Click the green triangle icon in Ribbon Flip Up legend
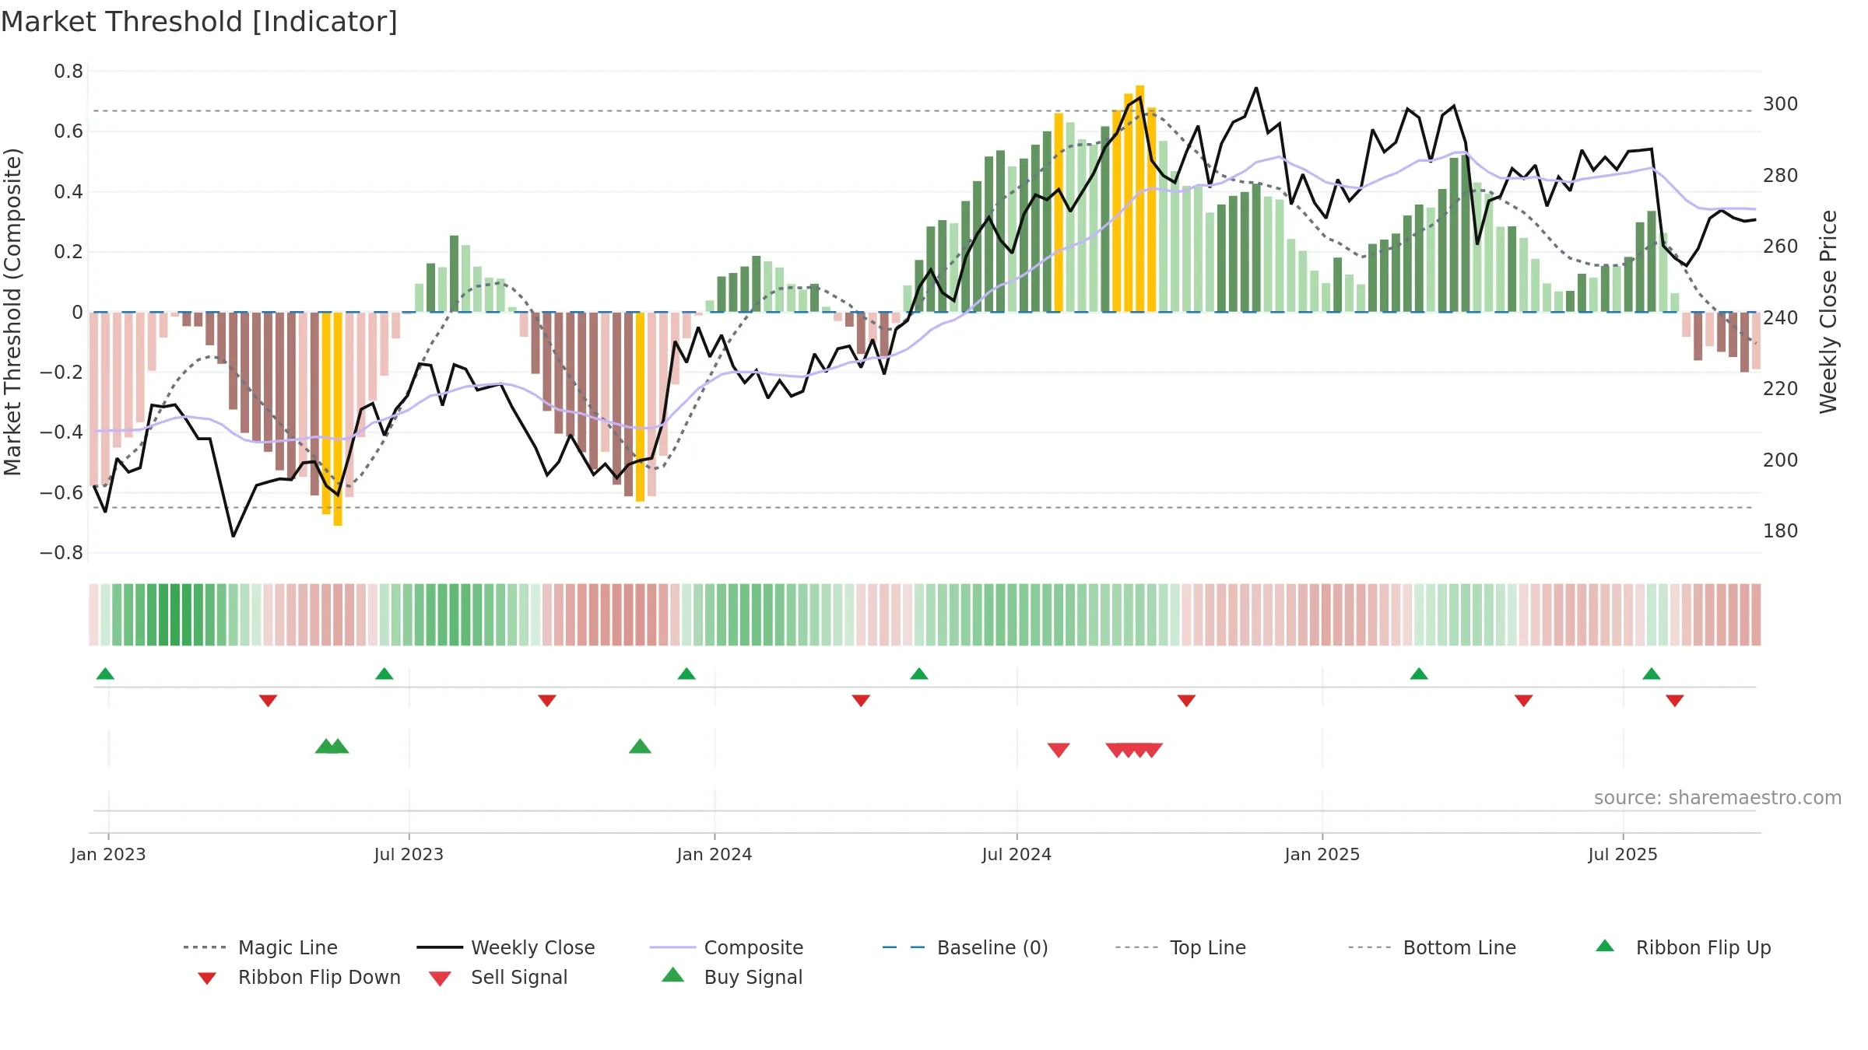The image size is (1868, 1050). point(1605,946)
